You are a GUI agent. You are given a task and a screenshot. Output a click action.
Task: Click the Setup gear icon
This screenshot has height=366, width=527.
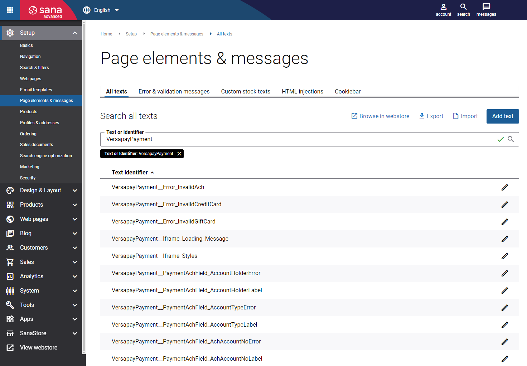tap(10, 33)
